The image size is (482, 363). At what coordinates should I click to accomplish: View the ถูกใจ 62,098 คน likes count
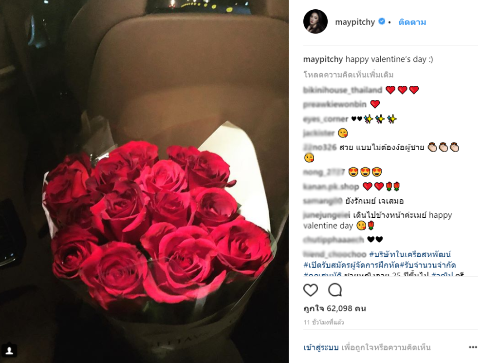[x=335, y=308]
